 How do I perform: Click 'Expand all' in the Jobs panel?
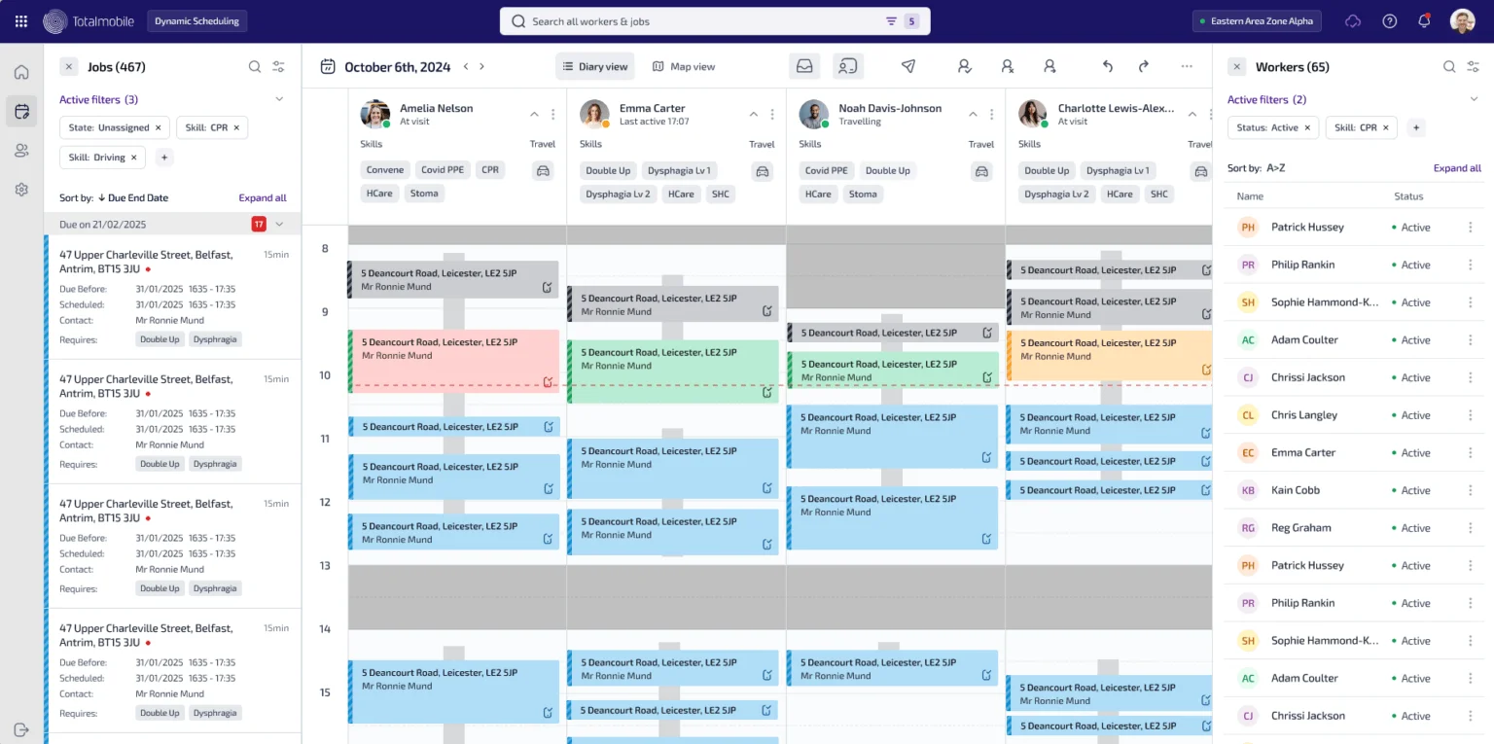(263, 197)
